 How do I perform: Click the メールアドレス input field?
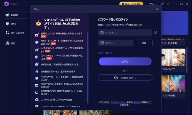click(125, 33)
